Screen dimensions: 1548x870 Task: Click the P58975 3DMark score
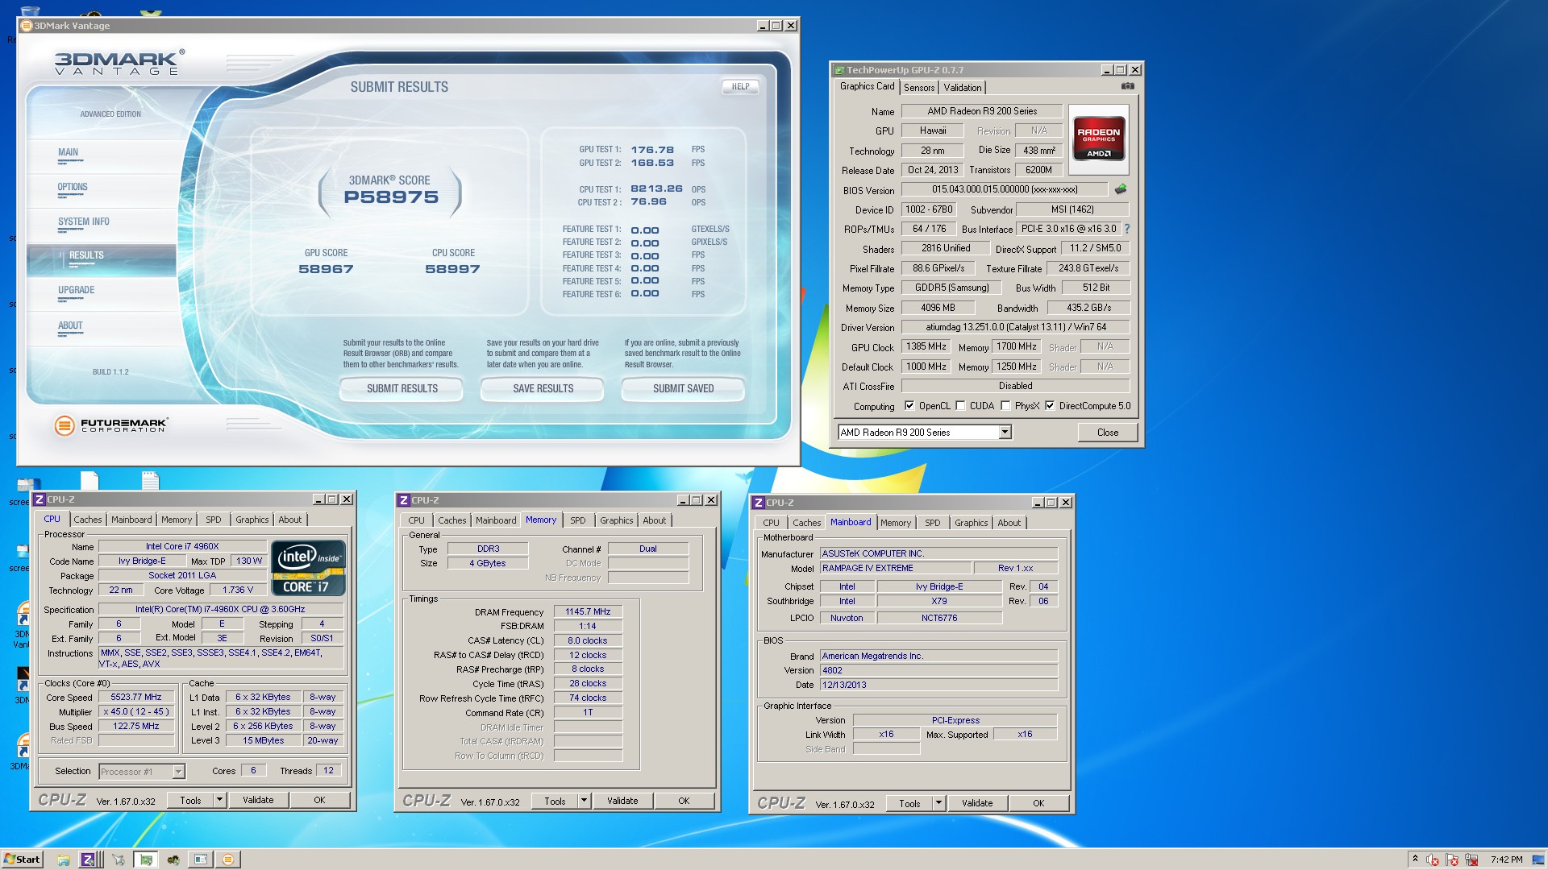pos(391,197)
